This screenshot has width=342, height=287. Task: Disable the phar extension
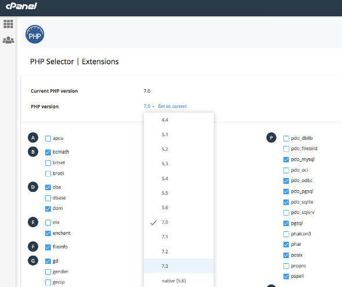coord(286,245)
